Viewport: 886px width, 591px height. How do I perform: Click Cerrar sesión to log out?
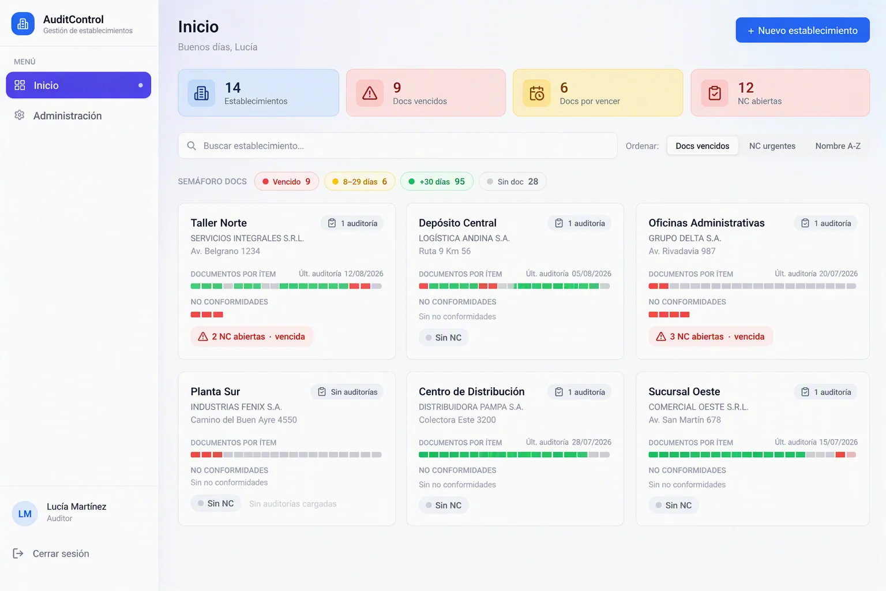pos(51,553)
